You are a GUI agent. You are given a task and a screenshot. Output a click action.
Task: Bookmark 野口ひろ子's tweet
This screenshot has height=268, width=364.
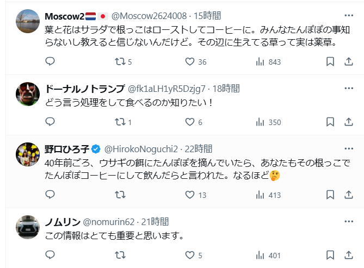pos(330,195)
